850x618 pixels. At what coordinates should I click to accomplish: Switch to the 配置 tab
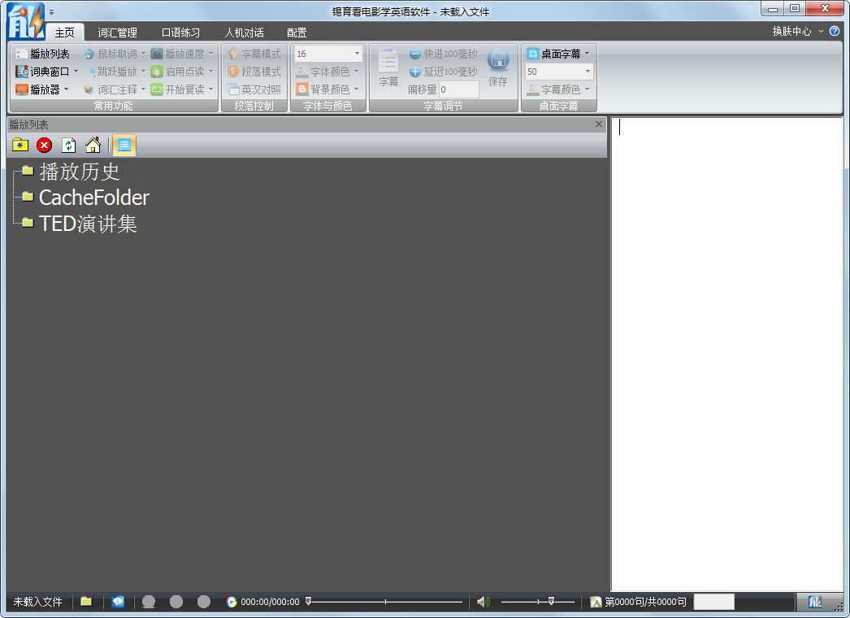tap(297, 33)
